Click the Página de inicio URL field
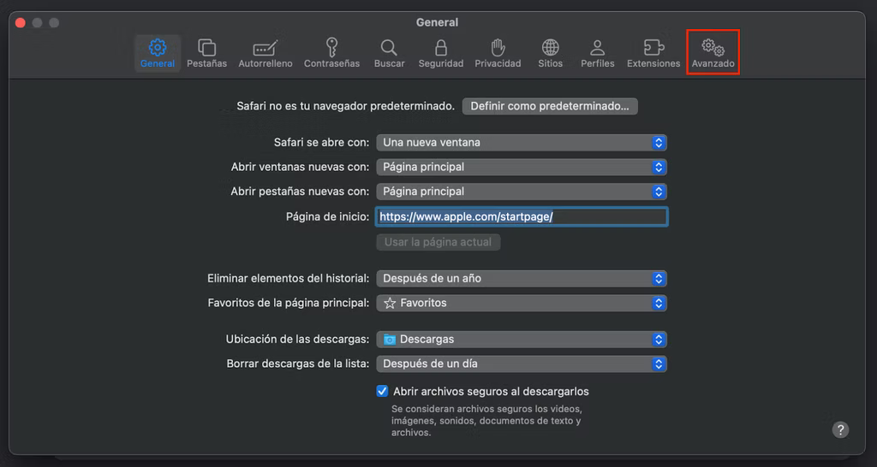The height and width of the screenshot is (467, 877). (522, 216)
